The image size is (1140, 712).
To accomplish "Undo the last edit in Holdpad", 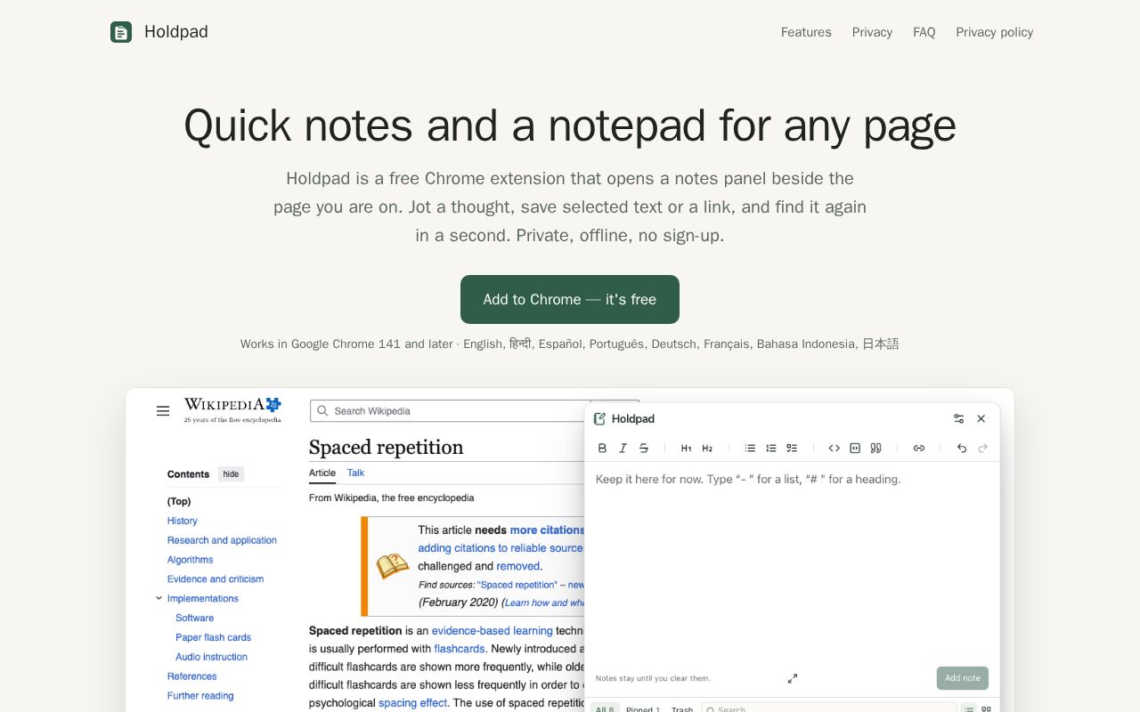I will point(962,448).
